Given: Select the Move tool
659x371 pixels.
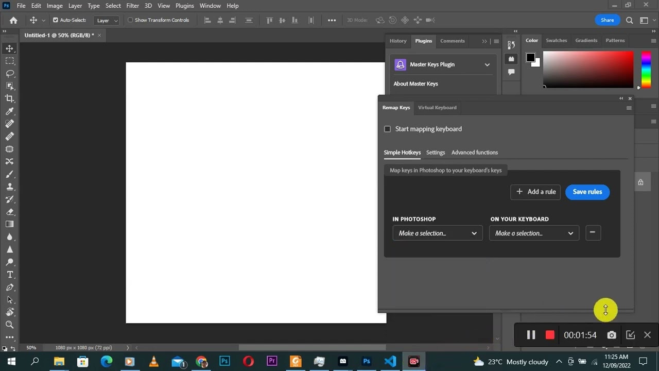Looking at the screenshot, I should [x=10, y=48].
